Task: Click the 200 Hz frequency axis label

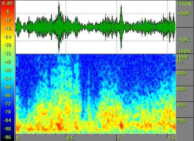Action: pyautogui.click(x=181, y=120)
